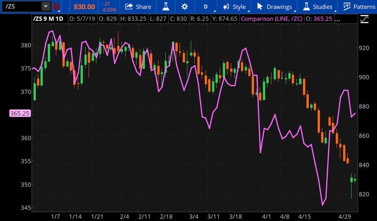The image size is (377, 221).
Task: Click the C: 830 close value
Action: coord(178,19)
